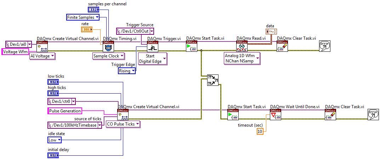Open the Sample Clock selector dropdown
380x161 pixels.
point(122,56)
